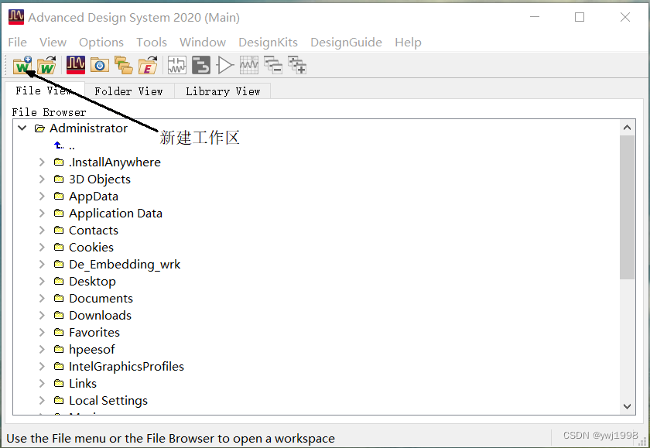650x448 pixels.
Task: Switch to the Folder View tab
Action: 129,91
